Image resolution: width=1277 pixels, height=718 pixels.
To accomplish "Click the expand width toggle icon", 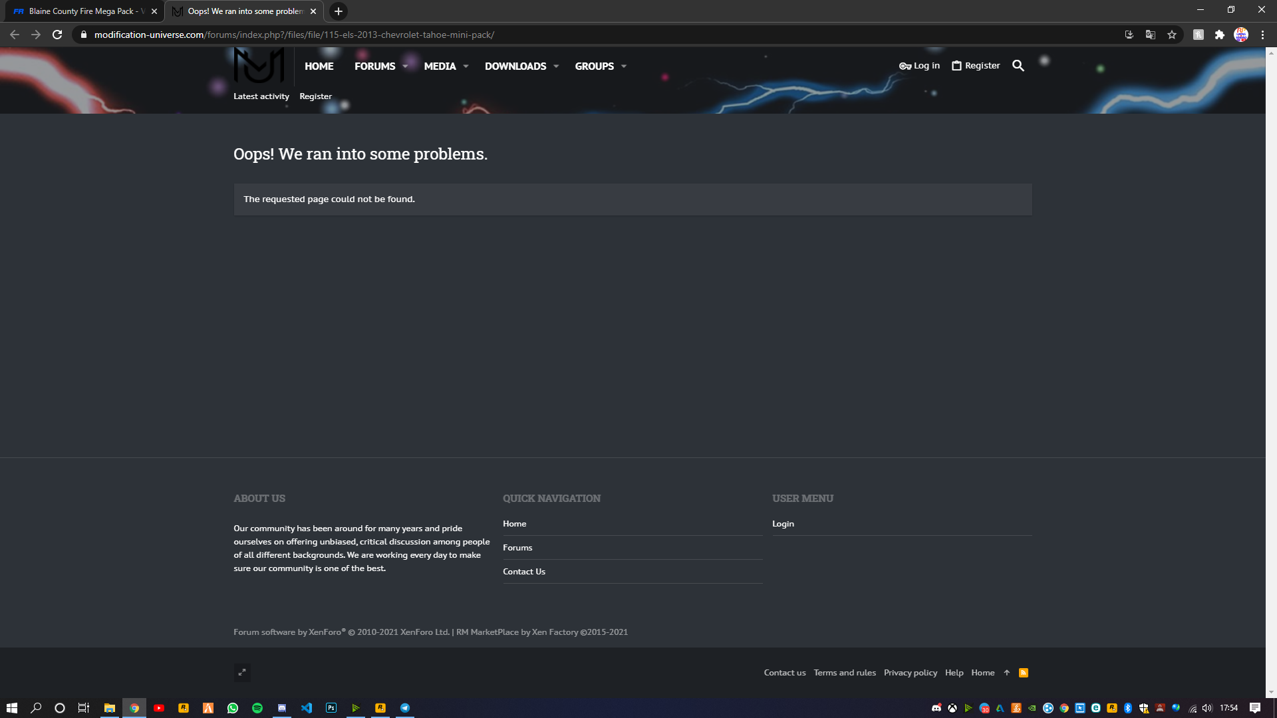I will tap(242, 673).
